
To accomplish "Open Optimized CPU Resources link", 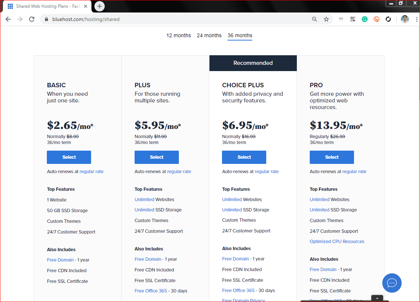I will click(x=337, y=241).
